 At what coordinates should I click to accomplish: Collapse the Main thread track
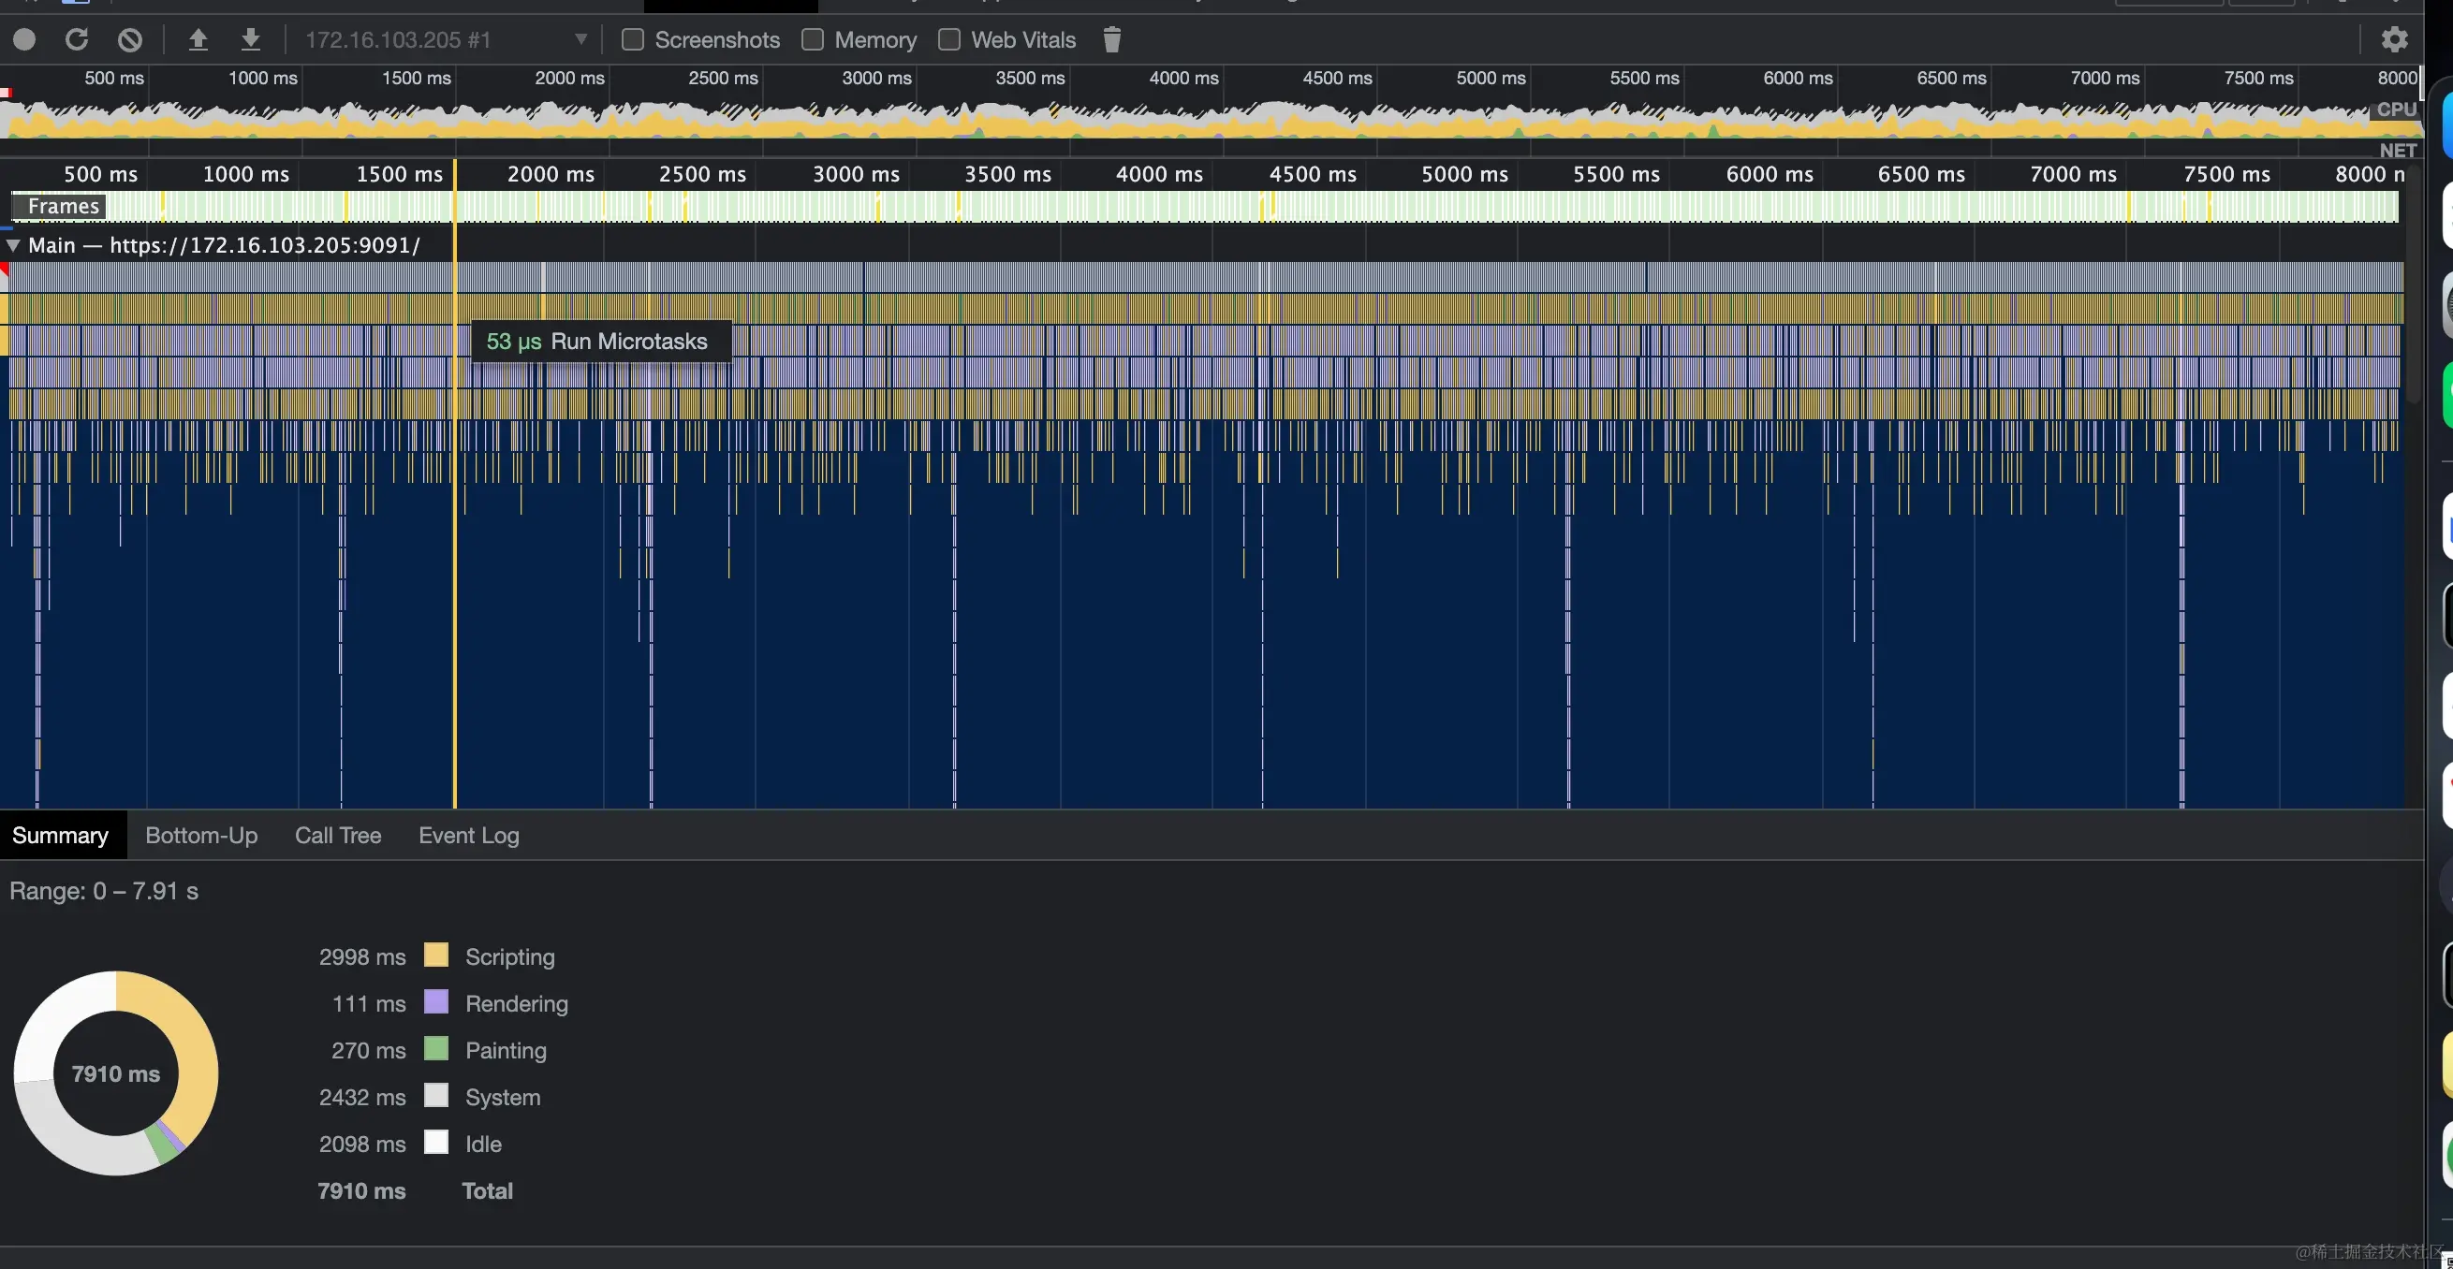pos(13,245)
